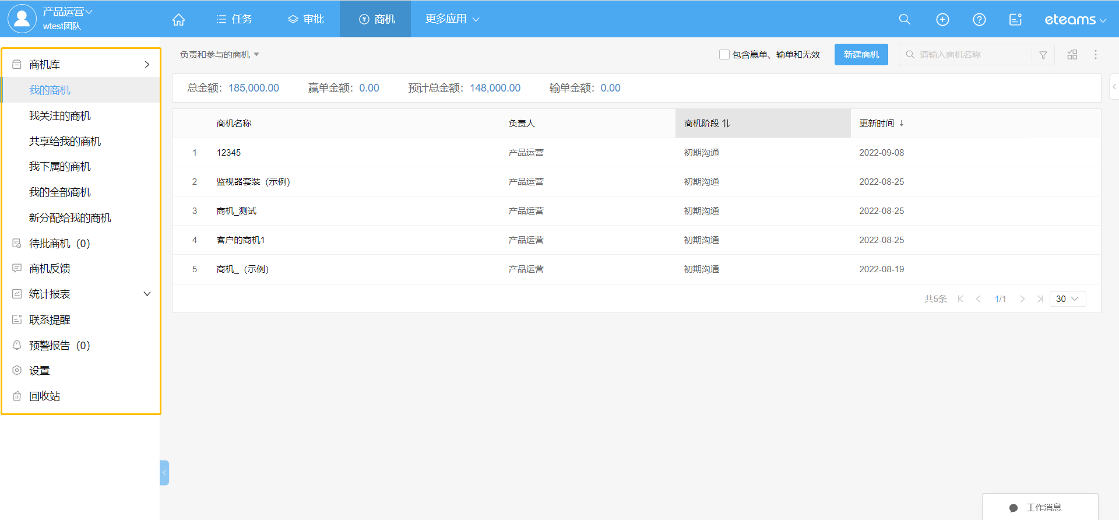This screenshot has width=1119, height=520.
Task: Click the 新建商机 button
Action: click(x=861, y=55)
